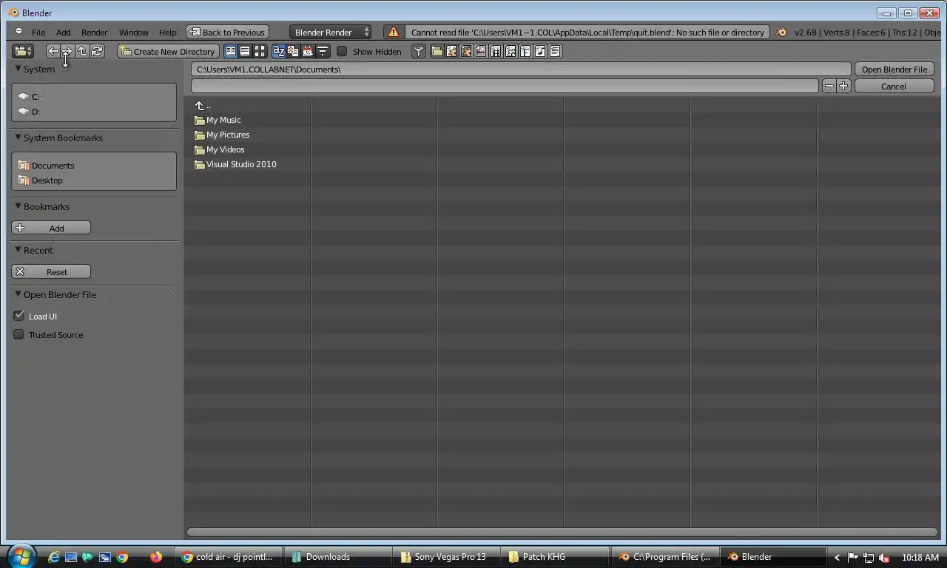Add a new bookmark
This screenshot has height=568, width=947.
click(x=51, y=228)
